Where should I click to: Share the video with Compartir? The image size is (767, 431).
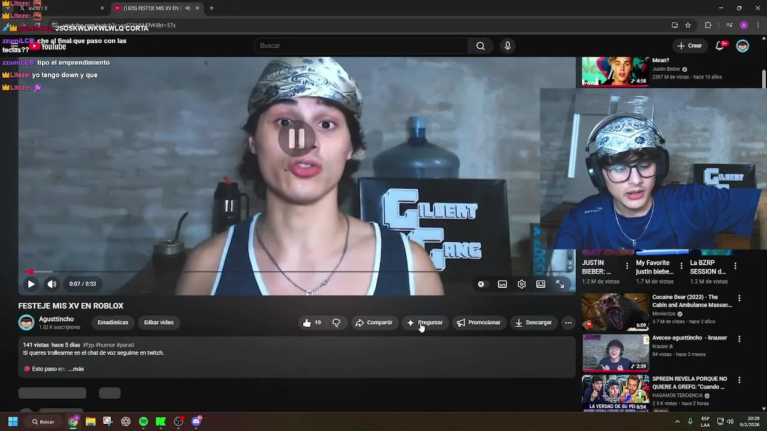click(374, 323)
